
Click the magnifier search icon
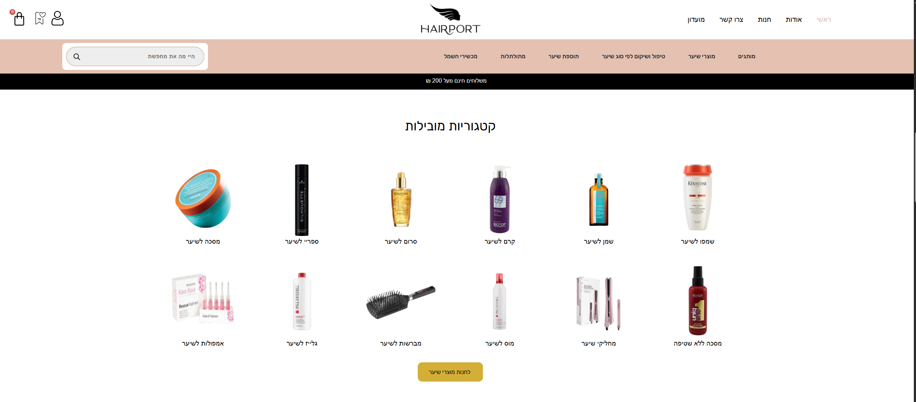click(77, 57)
